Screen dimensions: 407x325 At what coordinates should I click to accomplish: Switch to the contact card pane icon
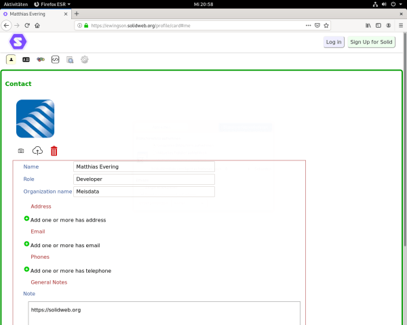click(26, 60)
